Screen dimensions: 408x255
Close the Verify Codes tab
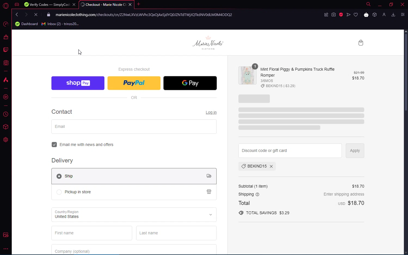[x=74, y=5]
